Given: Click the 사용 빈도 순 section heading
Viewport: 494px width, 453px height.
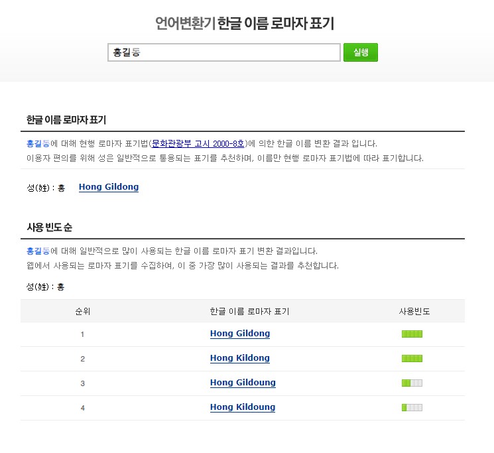Looking at the screenshot, I should click(x=50, y=227).
